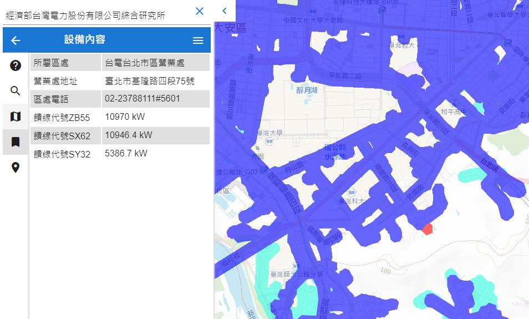Select the search magnifier sidebar icon

tap(16, 91)
